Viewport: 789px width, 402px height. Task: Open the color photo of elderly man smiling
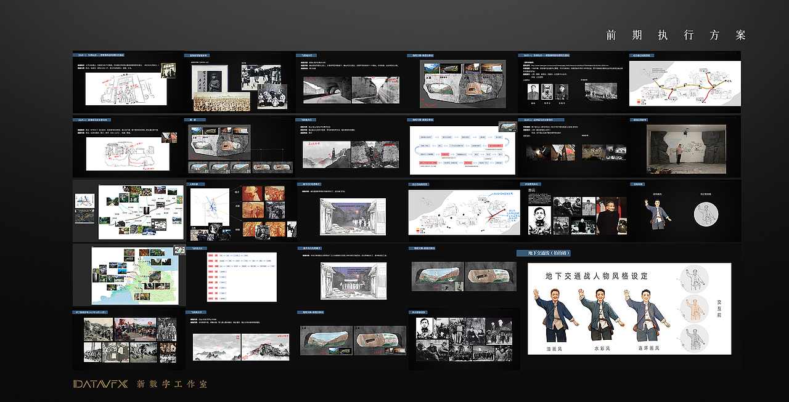click(x=612, y=215)
